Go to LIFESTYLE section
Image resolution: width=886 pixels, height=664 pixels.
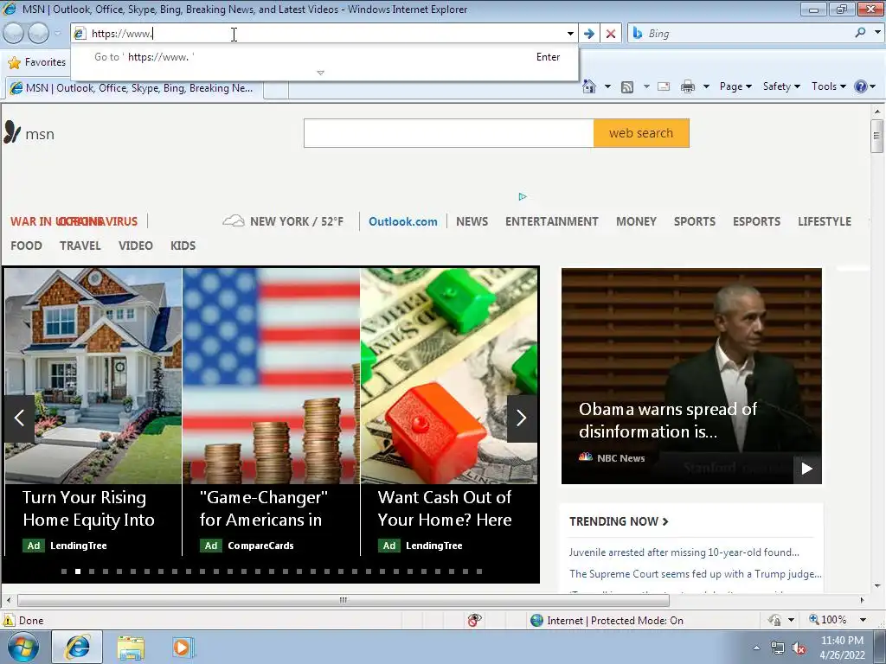click(x=825, y=221)
